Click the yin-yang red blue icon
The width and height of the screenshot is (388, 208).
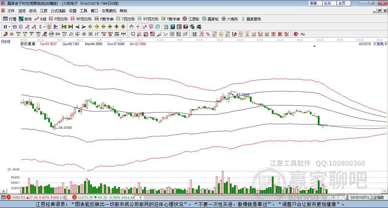click(296, 34)
